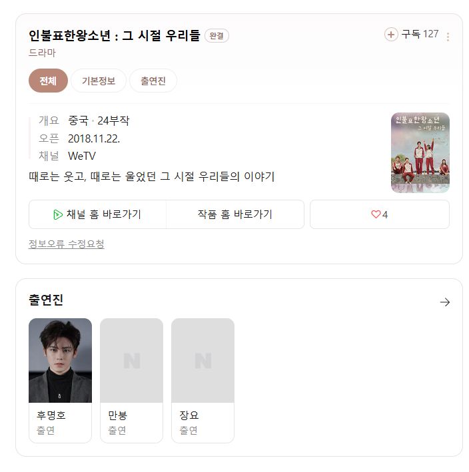Click the 작품 홈 바로가기 button
The width and height of the screenshot is (469, 472).
pos(234,214)
